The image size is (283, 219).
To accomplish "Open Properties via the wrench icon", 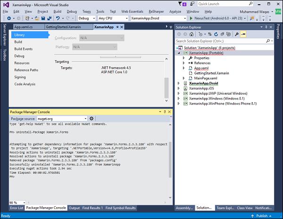I will tap(237, 34).
